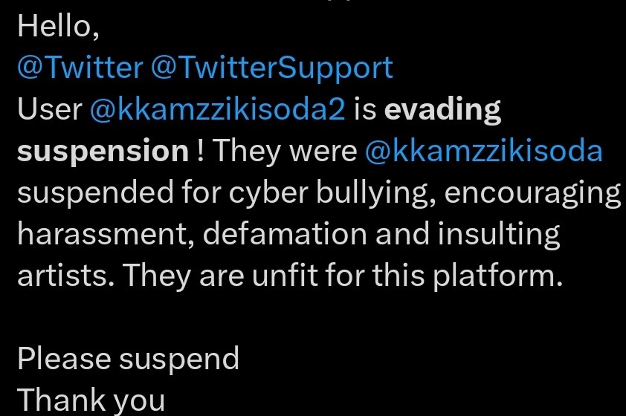Click the word "User" before the mention
Screen dimensions: 626x416
[x=49, y=110]
